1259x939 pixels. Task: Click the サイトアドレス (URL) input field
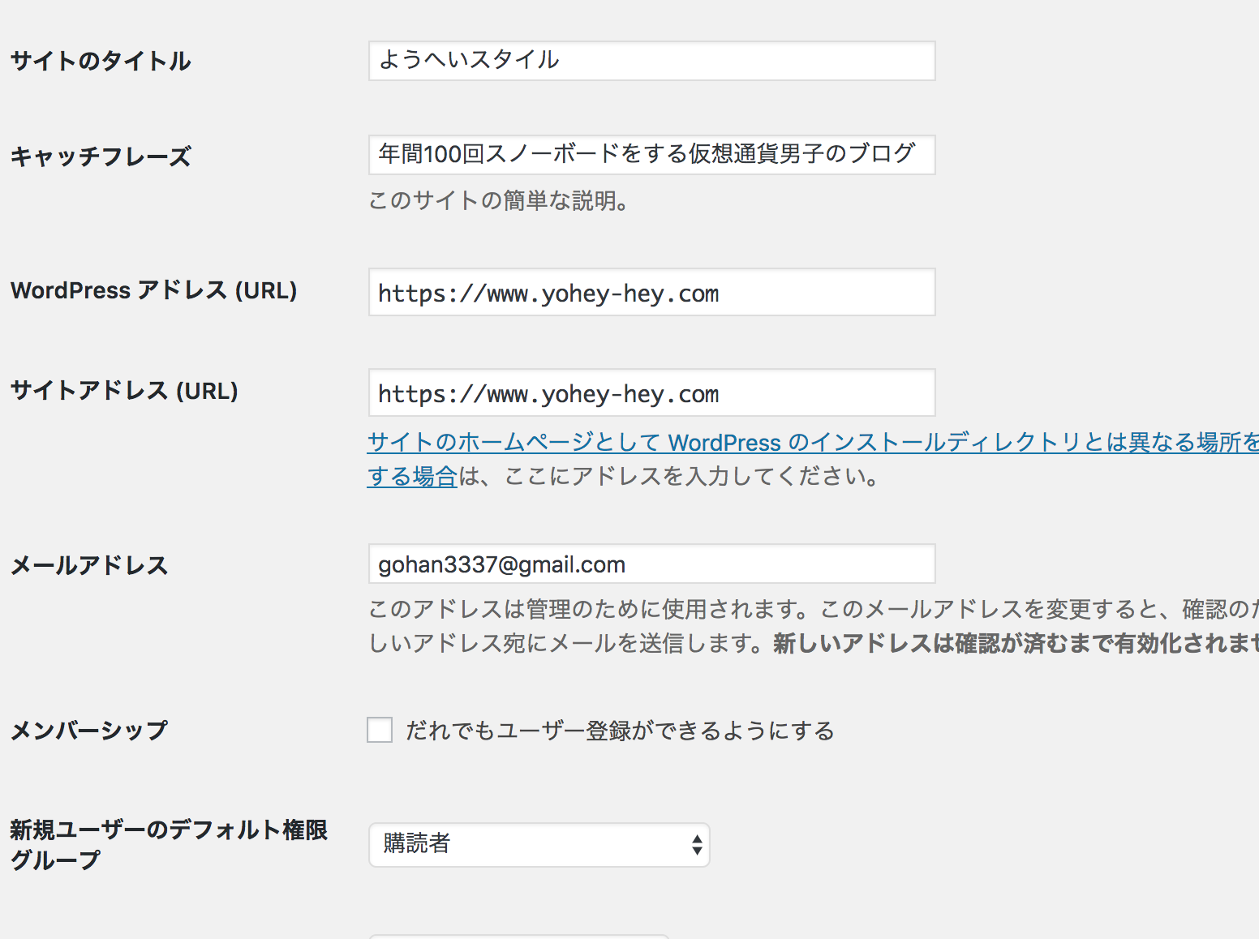pyautogui.click(x=651, y=392)
